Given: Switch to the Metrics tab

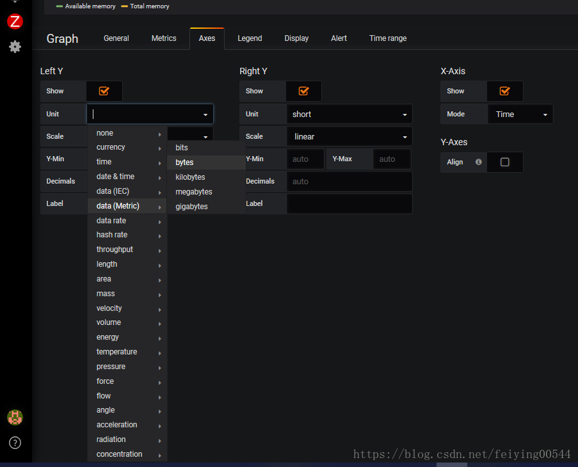Looking at the screenshot, I should click(164, 38).
